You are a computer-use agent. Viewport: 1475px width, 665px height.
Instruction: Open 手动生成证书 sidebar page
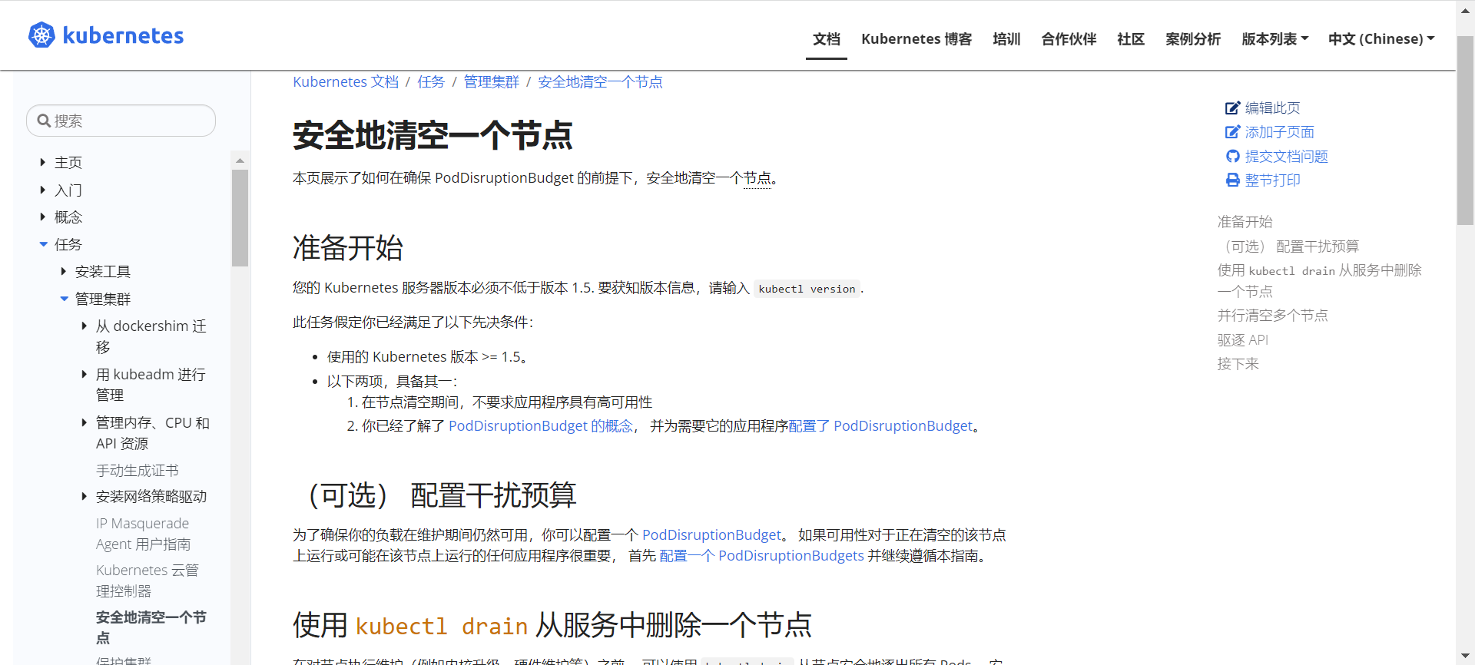(x=137, y=470)
